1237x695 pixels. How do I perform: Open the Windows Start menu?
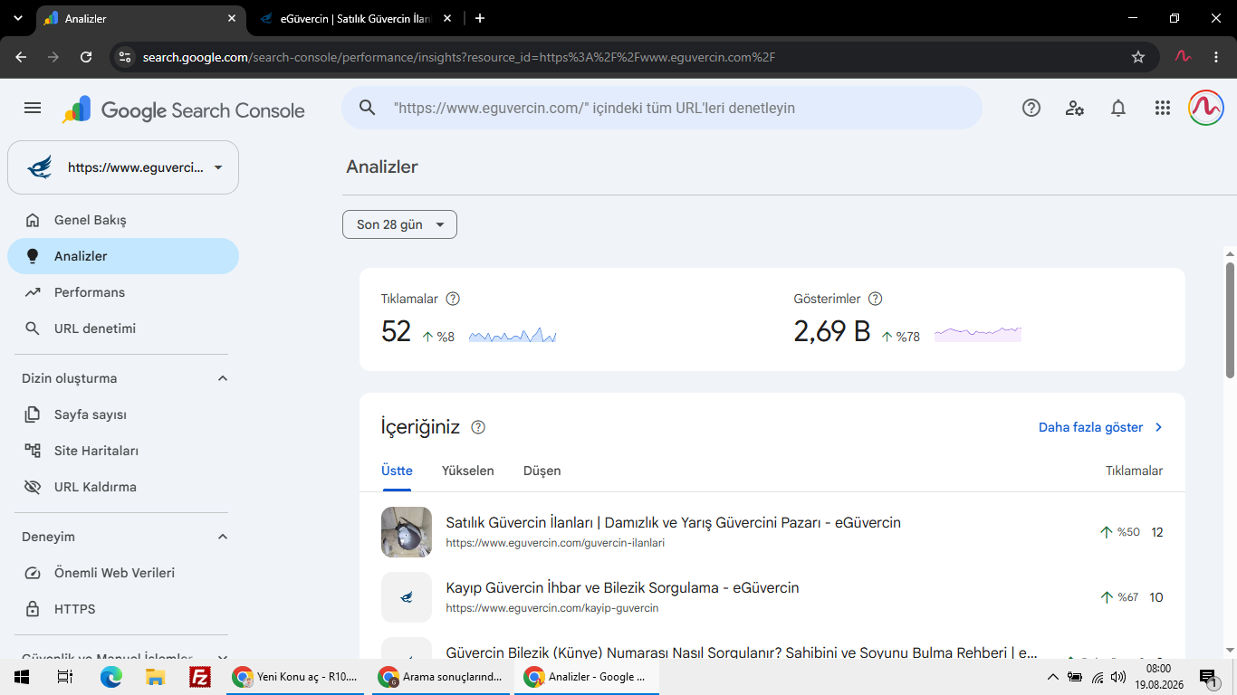tap(21, 677)
